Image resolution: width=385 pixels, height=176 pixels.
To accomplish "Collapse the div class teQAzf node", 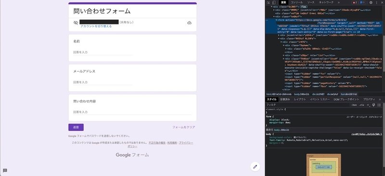I will pos(274,17).
